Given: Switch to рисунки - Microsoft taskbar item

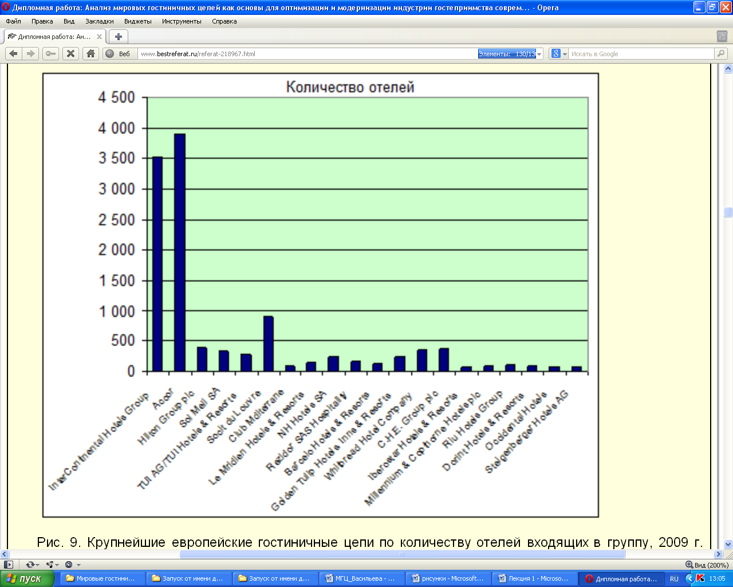Looking at the screenshot, I should [x=447, y=578].
